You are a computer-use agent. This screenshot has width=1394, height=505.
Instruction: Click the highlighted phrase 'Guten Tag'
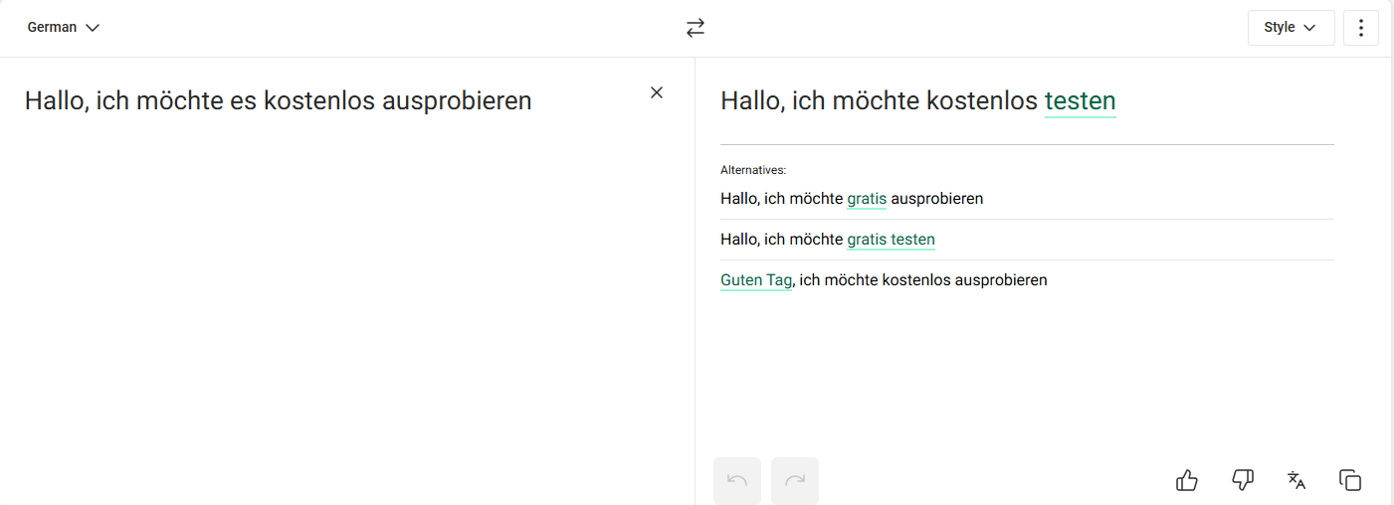pos(756,280)
